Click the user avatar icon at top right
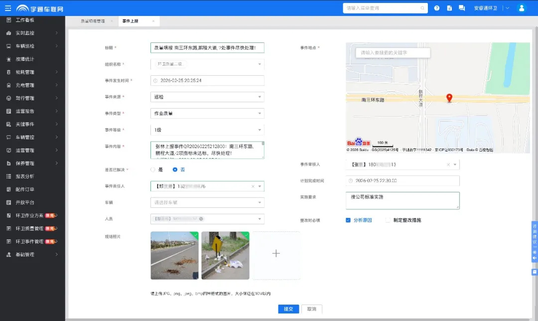This screenshot has width=538, height=321. point(521,8)
